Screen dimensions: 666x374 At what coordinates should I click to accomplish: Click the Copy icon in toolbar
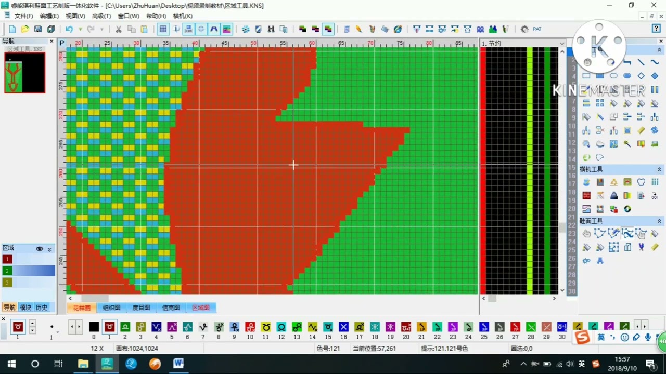tap(132, 29)
